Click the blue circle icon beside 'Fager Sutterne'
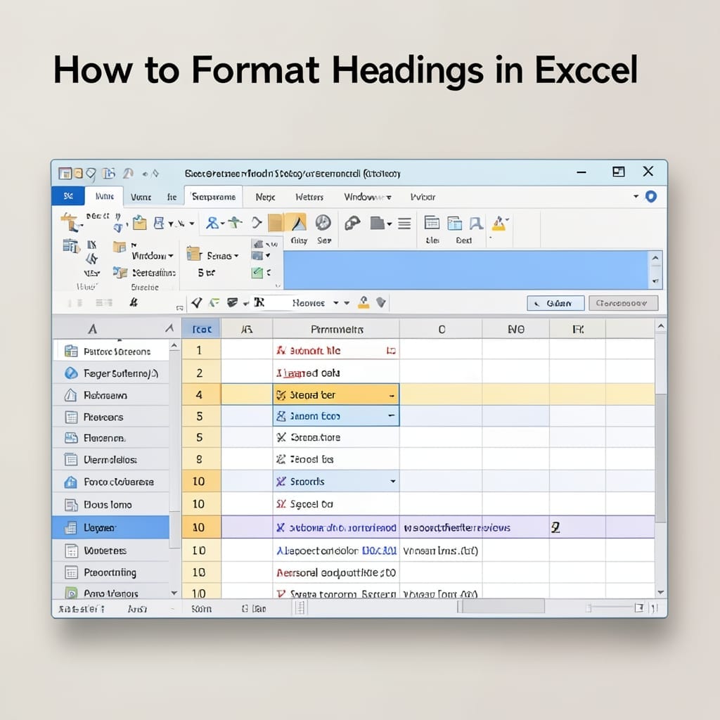Viewport: 720px width, 720px height. coord(71,373)
